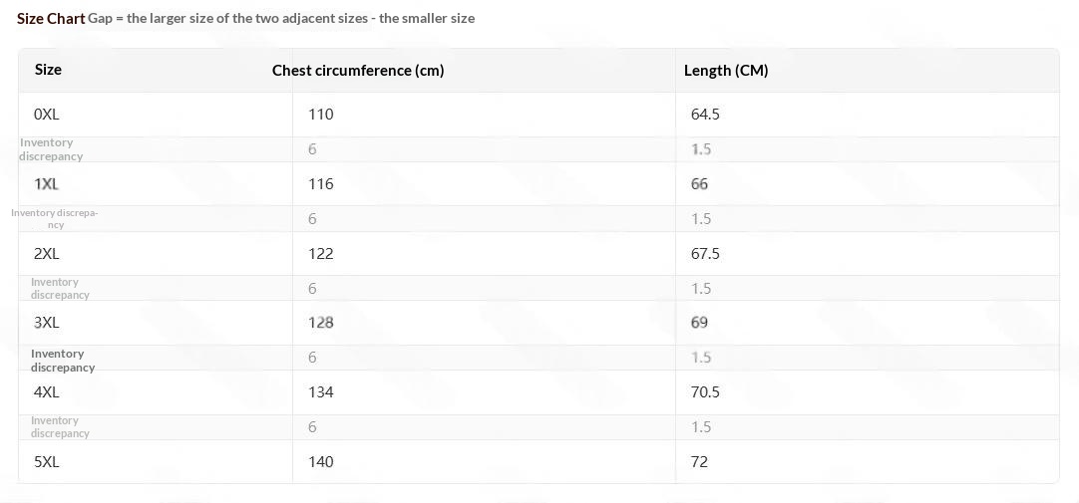The image size is (1079, 503).
Task: Click the 110 chest value cell
Action: click(321, 115)
